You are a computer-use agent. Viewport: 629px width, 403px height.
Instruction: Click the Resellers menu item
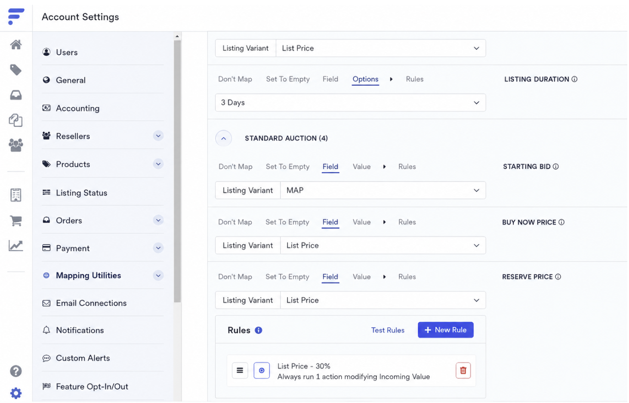[x=73, y=136]
